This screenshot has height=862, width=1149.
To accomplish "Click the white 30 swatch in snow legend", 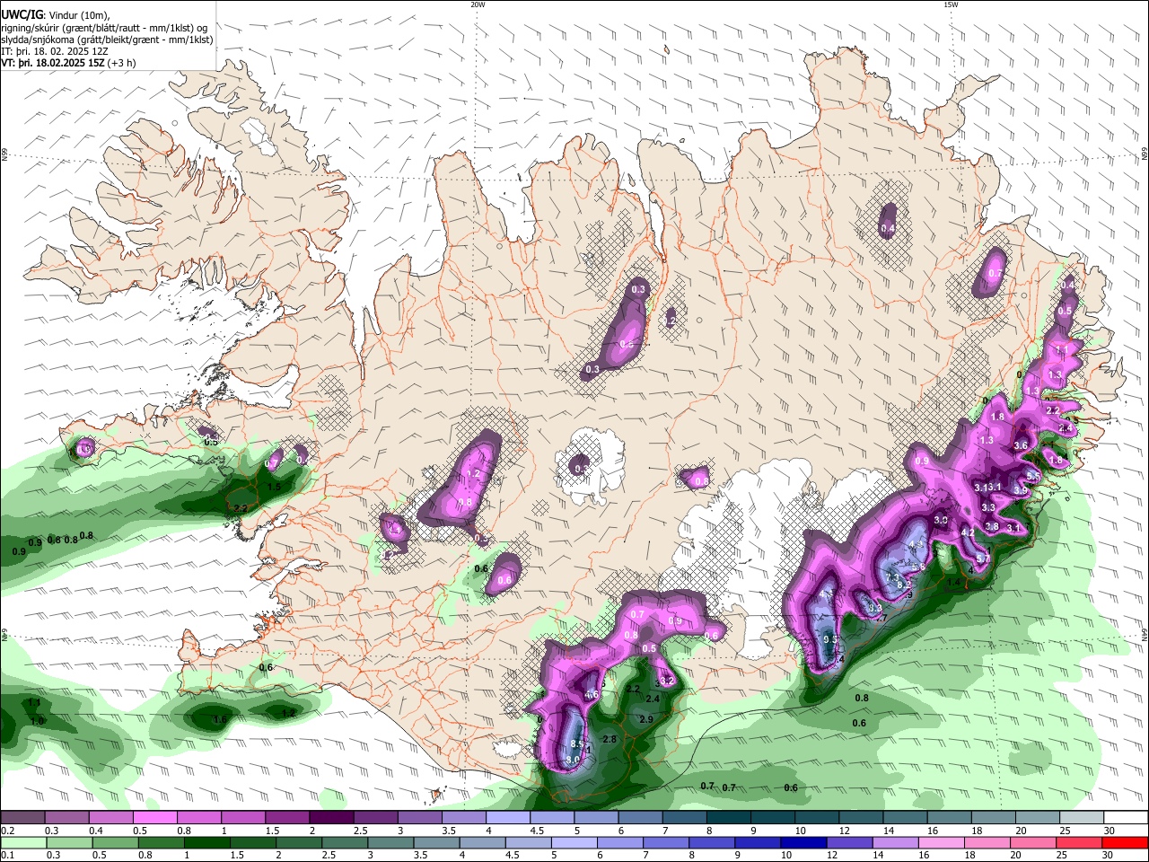I will point(1127,817).
